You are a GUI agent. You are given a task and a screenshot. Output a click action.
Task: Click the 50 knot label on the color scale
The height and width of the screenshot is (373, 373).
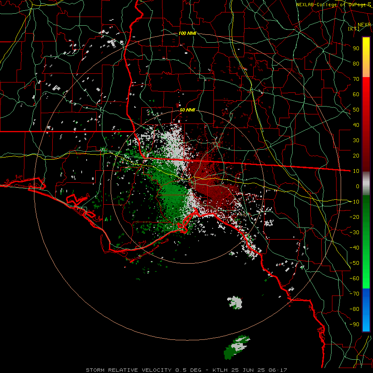click(x=356, y=110)
